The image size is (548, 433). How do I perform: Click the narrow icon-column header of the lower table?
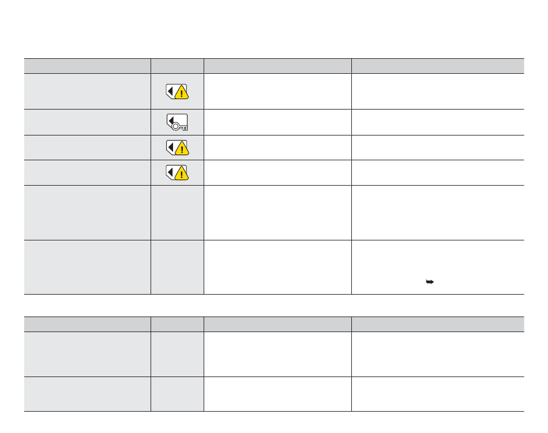coord(177,325)
